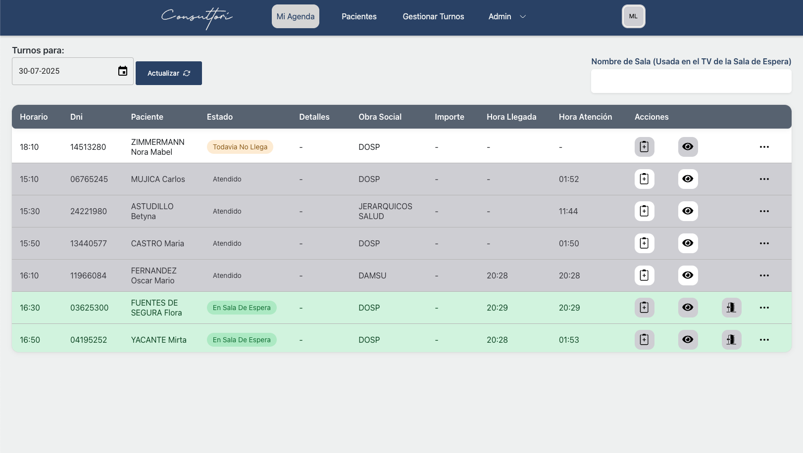Click the door icon for FUENTES DE SEGURA Flora
This screenshot has height=453, width=803.
click(731, 307)
